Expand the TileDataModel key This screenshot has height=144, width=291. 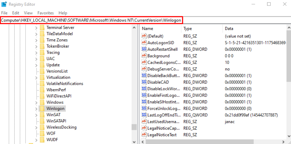coord(36,34)
